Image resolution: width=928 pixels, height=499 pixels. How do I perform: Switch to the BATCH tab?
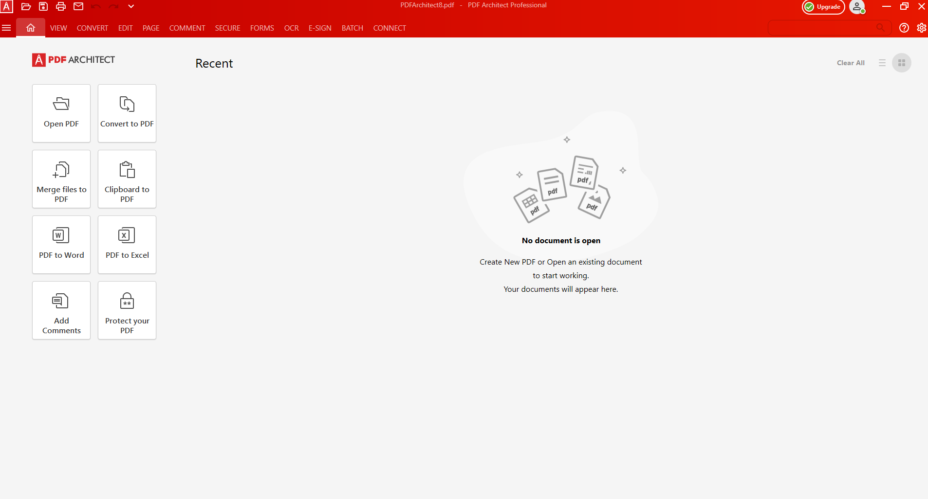point(353,28)
